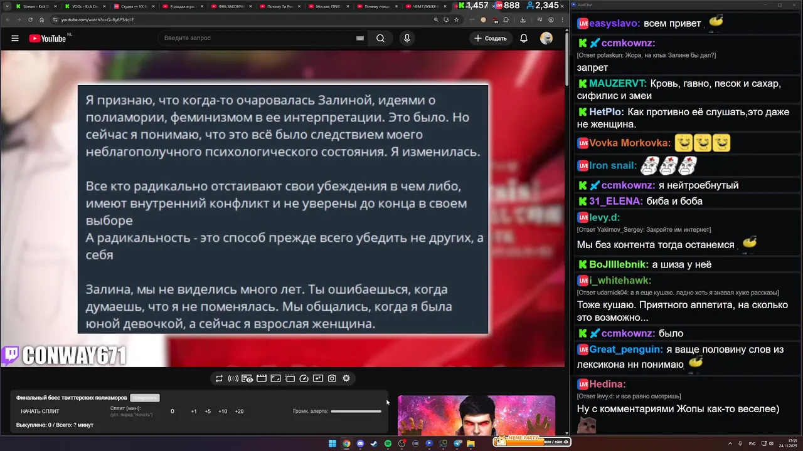Screen dimensions: 803x451
Task: Open the Windows Start button
Action: point(332,443)
